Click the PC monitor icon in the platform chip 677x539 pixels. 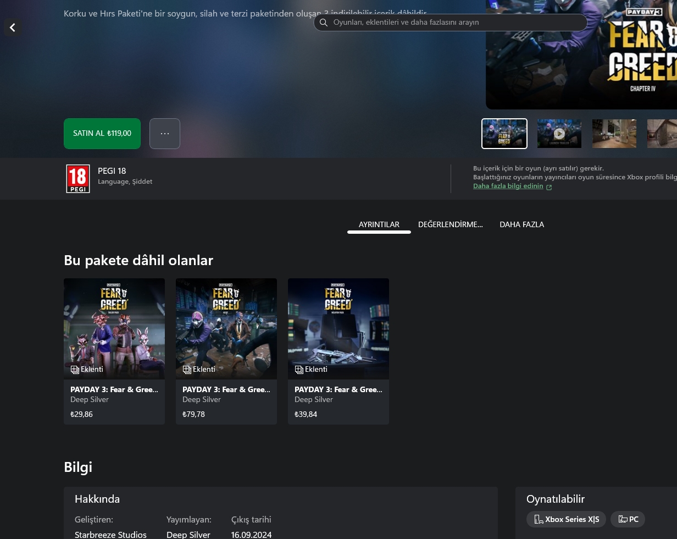coord(623,519)
